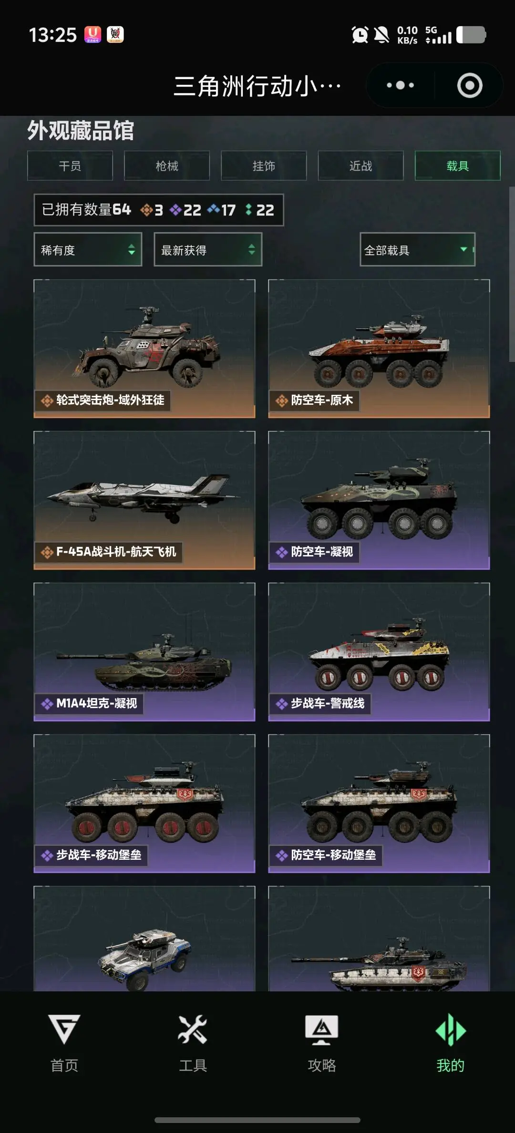515x1133 pixels.
Task: Expand the 稀有度 sort dropdown
Action: point(88,249)
